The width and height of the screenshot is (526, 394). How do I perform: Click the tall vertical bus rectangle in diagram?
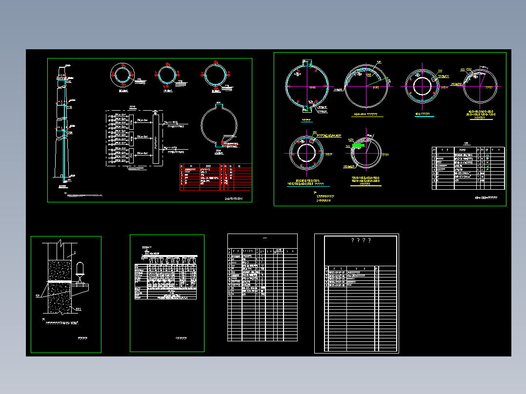(156, 139)
